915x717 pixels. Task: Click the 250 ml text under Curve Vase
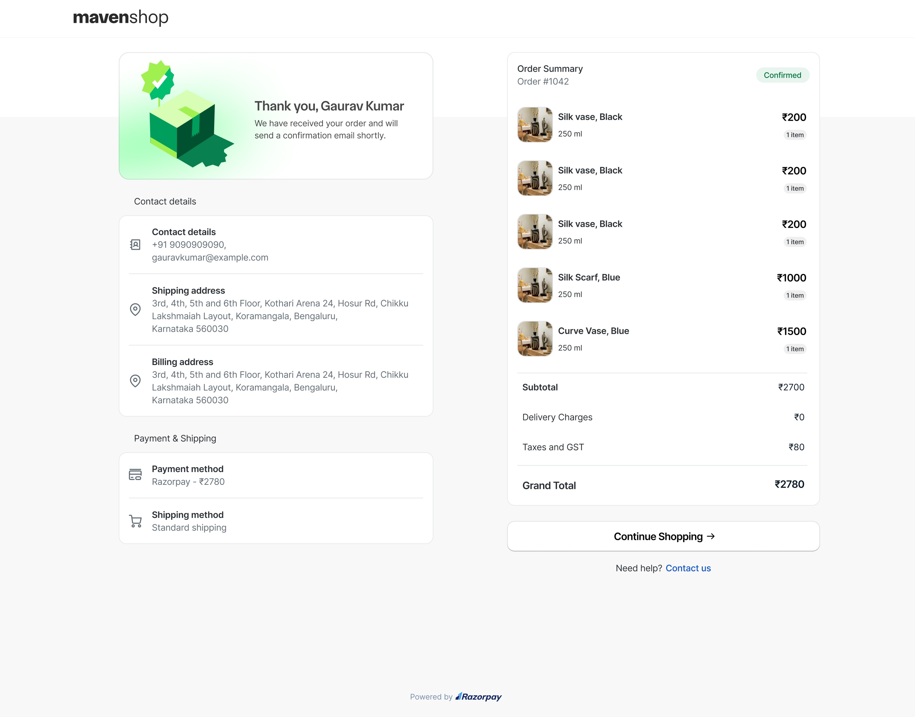570,348
